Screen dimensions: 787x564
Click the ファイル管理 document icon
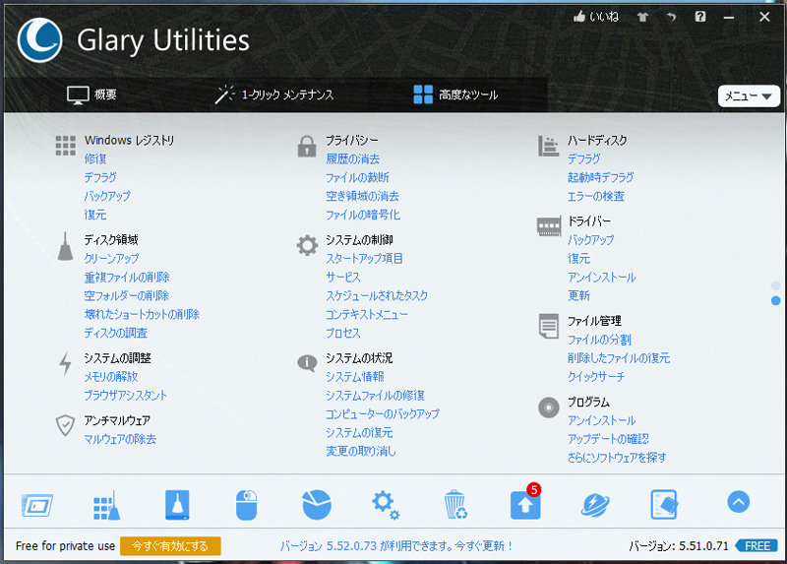coord(549,326)
